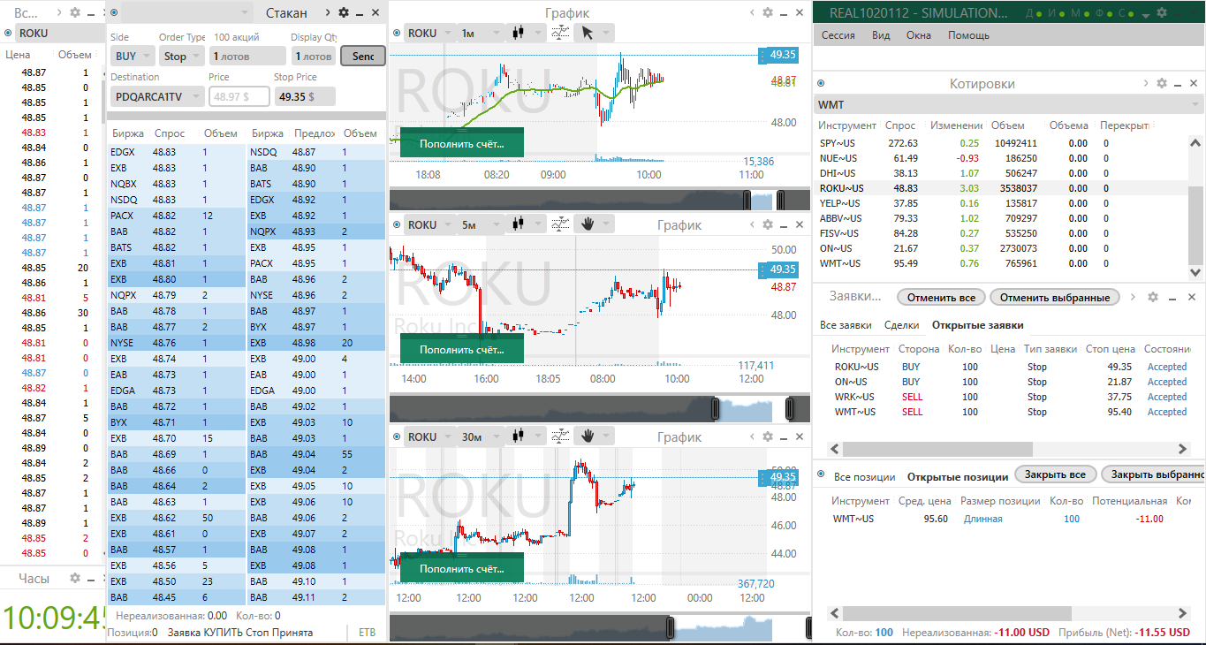Switch to the Сделки tab

pos(901,325)
